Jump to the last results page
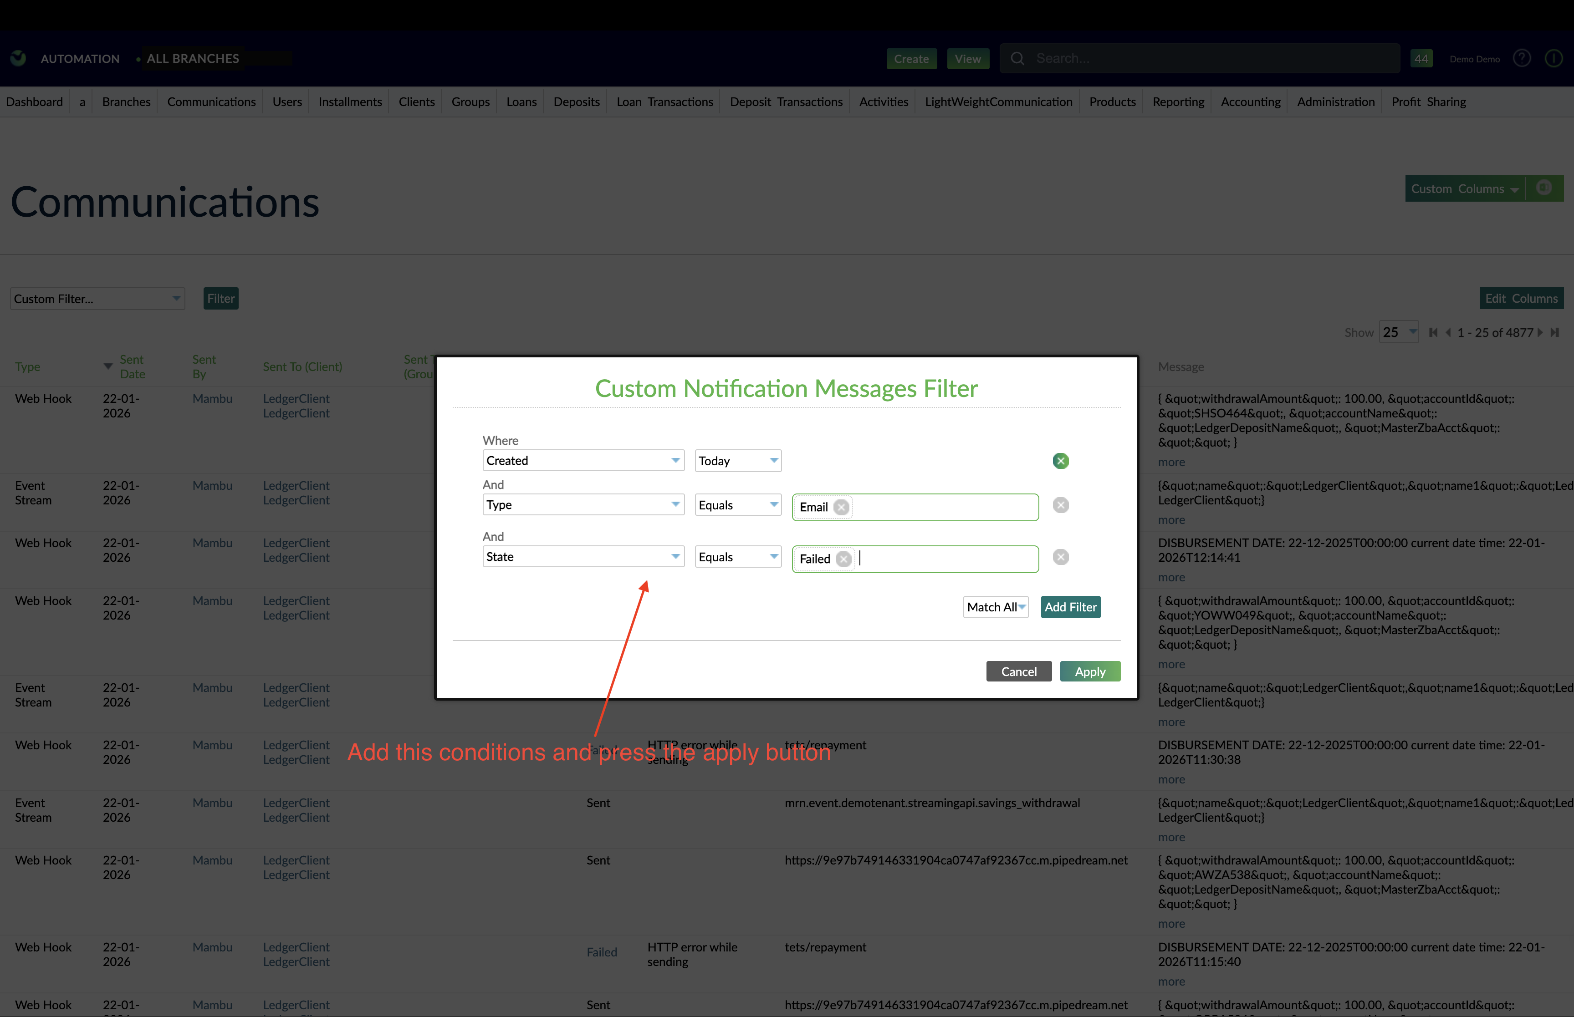Image resolution: width=1574 pixels, height=1017 pixels. tap(1555, 332)
